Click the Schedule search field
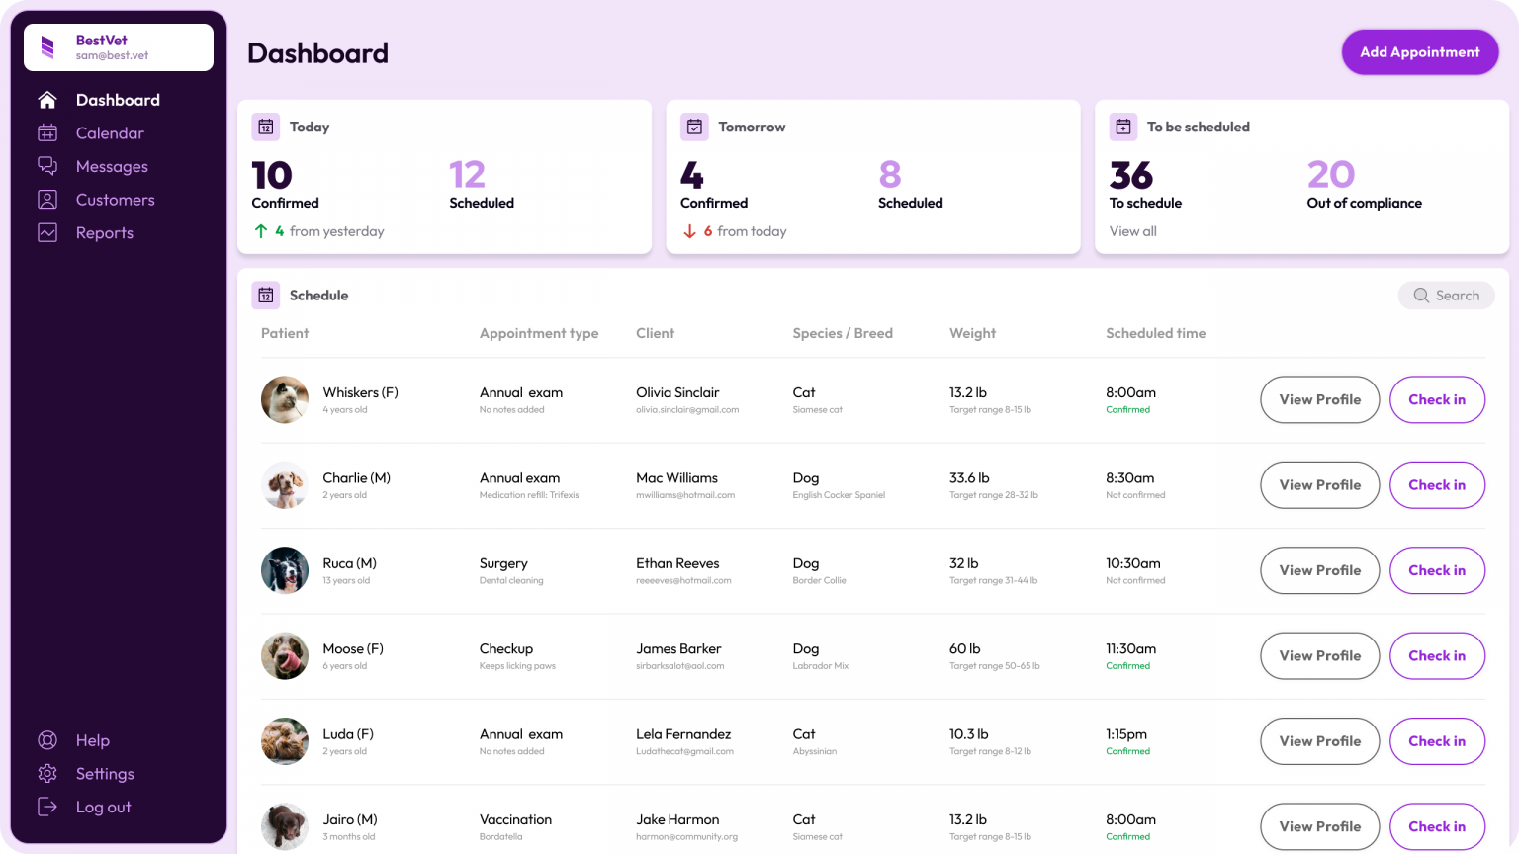 1446,296
